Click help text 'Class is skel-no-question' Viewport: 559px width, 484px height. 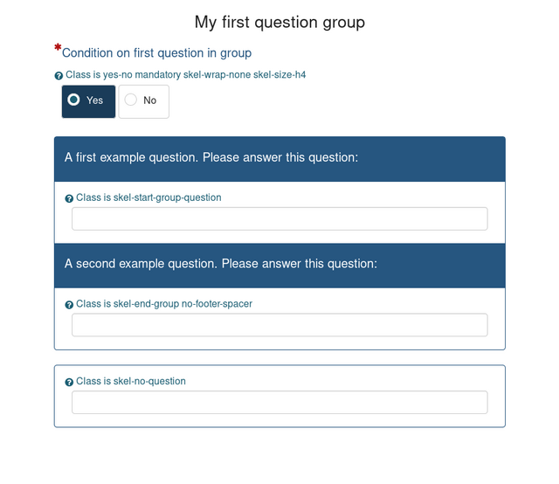131,381
